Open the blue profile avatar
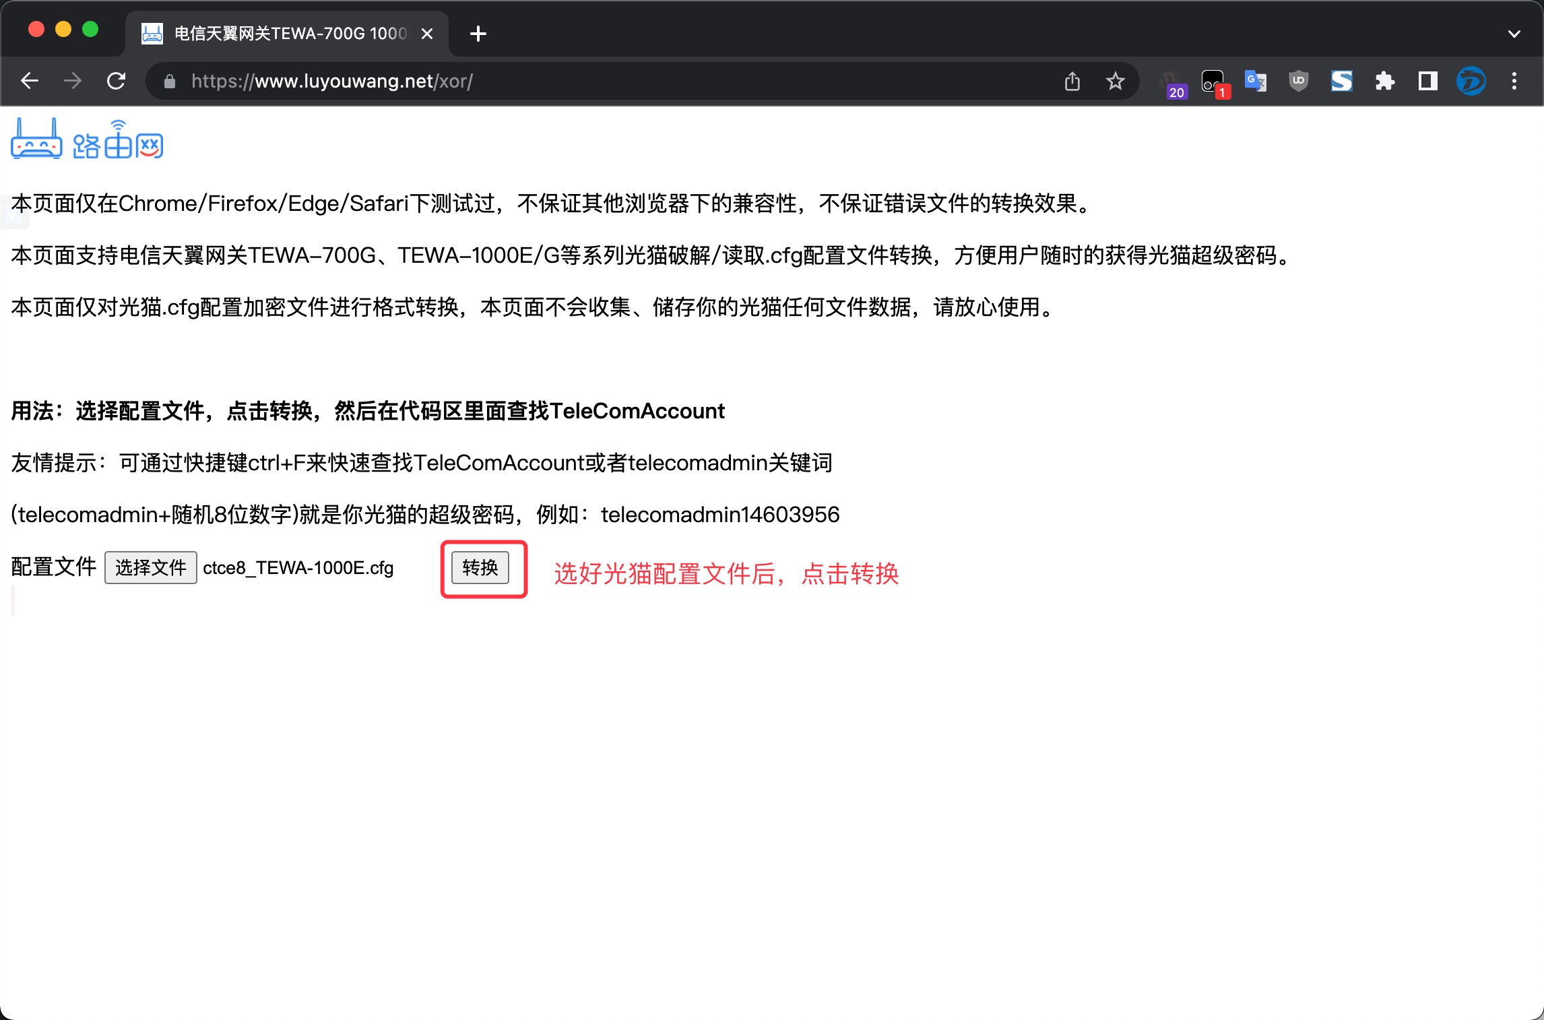Screen dimensions: 1544x1020 click(1471, 82)
